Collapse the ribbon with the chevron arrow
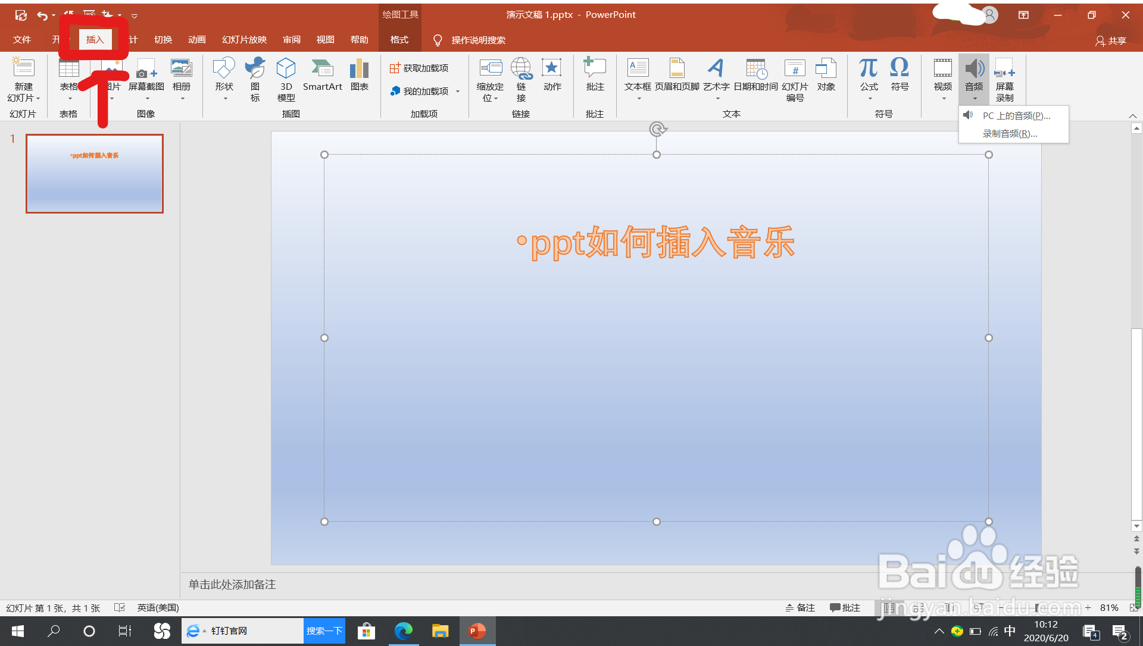 [x=1132, y=116]
